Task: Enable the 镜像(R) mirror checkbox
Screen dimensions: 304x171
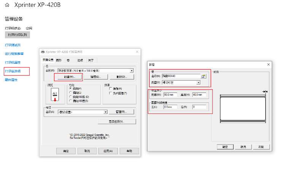Action: [111, 88]
